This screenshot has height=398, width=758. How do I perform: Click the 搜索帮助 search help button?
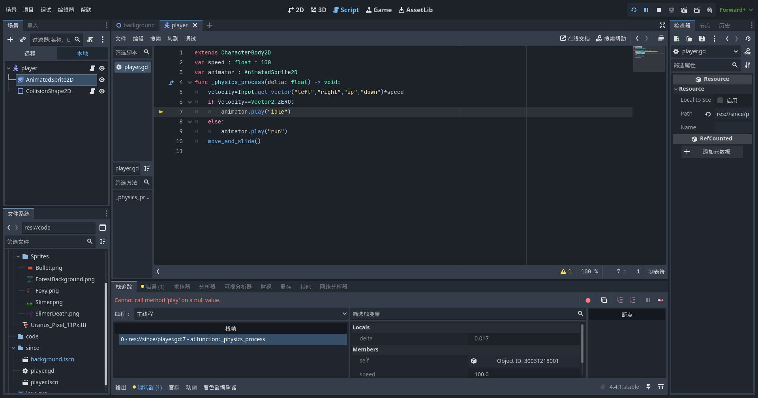[x=611, y=39]
